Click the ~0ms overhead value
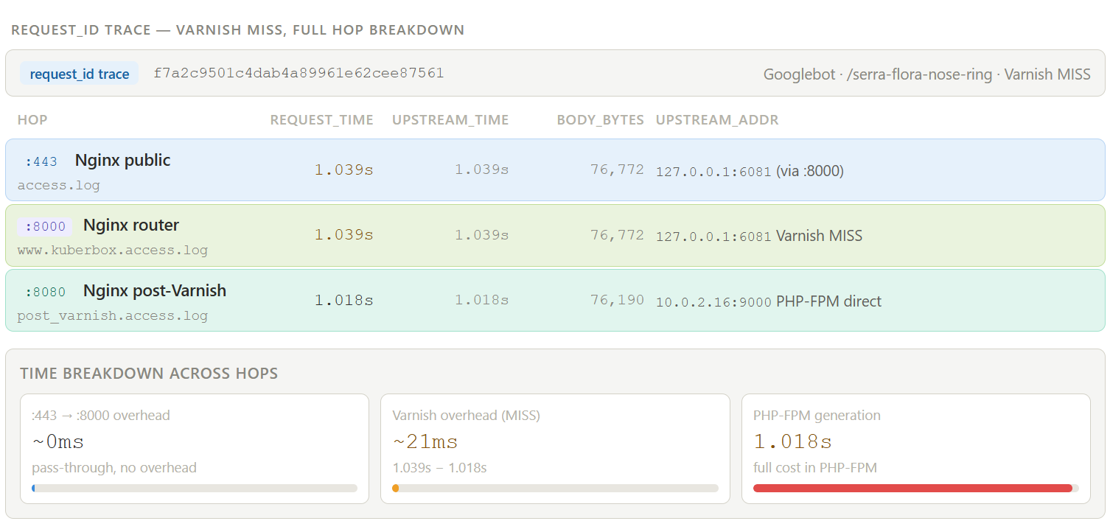1110x521 pixels. 57,441
